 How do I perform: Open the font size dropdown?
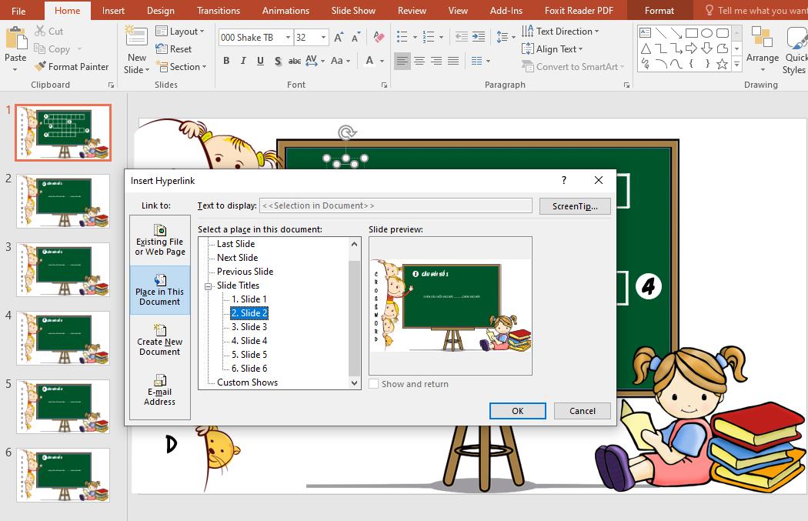click(x=322, y=36)
